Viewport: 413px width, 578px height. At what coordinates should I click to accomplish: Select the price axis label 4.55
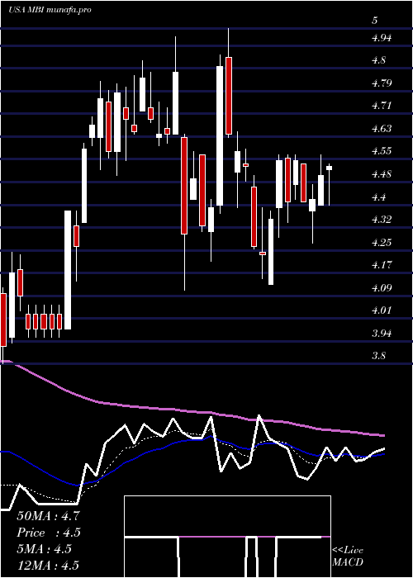click(382, 151)
